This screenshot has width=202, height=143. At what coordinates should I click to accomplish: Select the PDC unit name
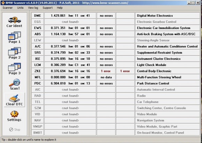point(38,83)
